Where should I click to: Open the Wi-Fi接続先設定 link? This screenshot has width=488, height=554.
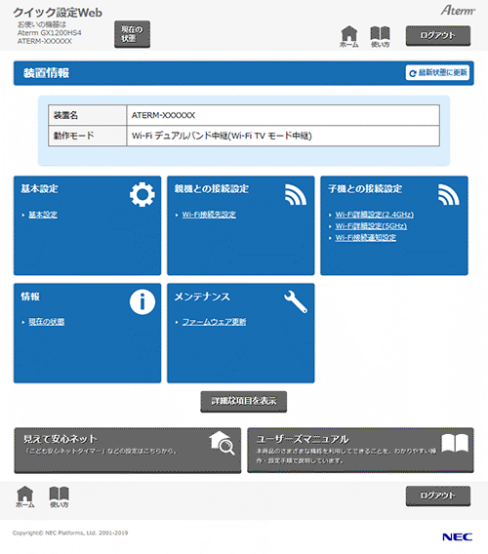tap(209, 215)
